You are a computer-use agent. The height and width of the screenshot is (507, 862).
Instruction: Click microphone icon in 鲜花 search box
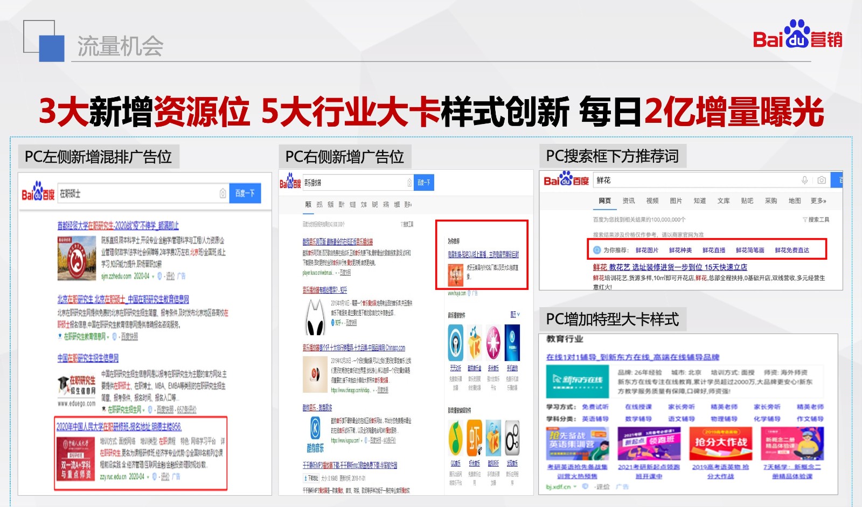[x=804, y=180]
